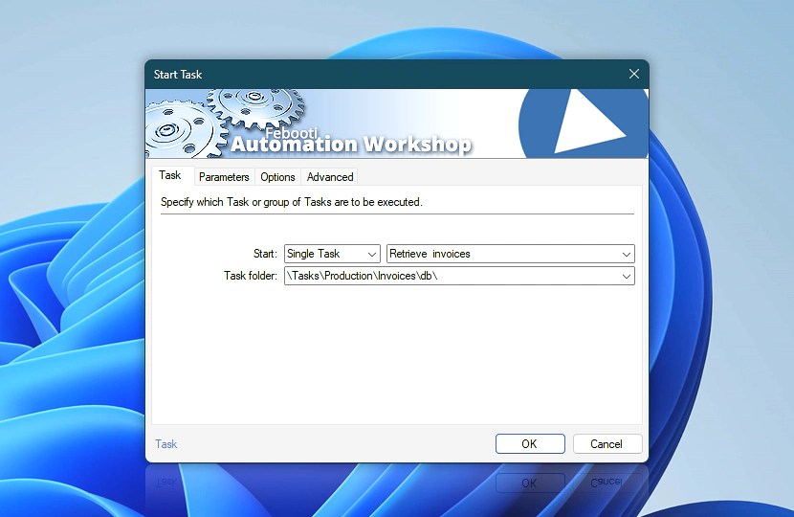Viewport: 794px width, 517px height.
Task: Click the 'Start:' field label
Action: [x=265, y=254]
